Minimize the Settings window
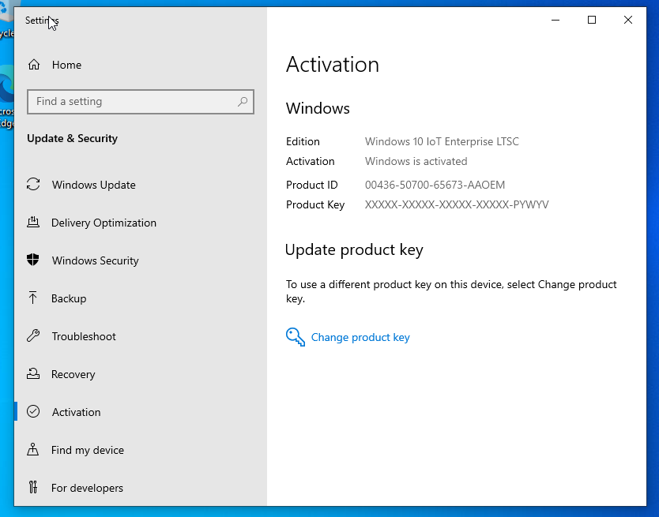Viewport: 659px width, 517px height. (555, 20)
